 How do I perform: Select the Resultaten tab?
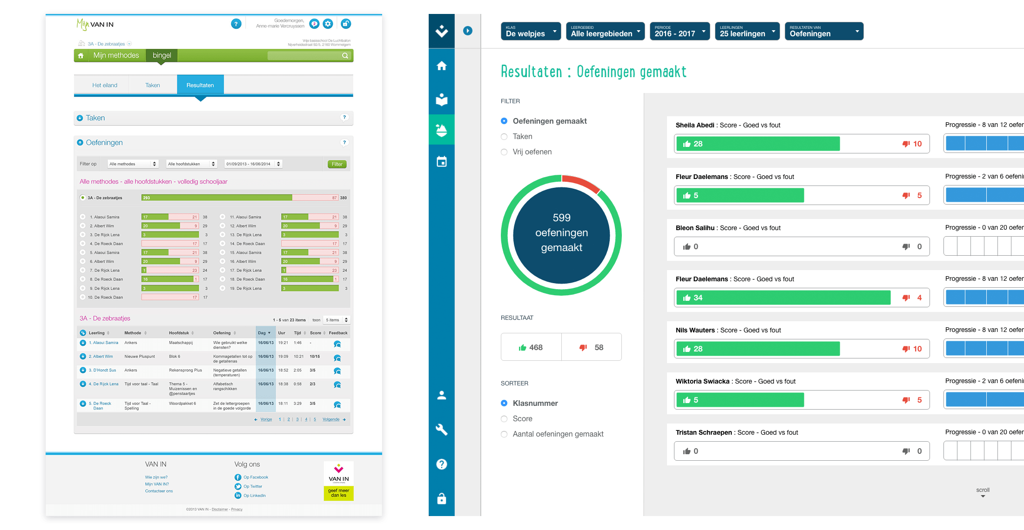[x=200, y=85]
